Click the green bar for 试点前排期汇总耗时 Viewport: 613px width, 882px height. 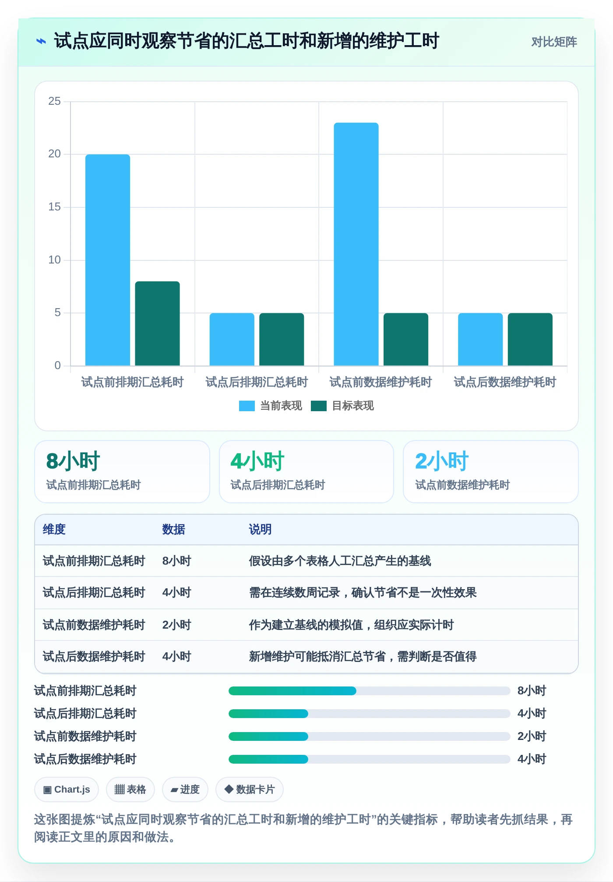[157, 324]
